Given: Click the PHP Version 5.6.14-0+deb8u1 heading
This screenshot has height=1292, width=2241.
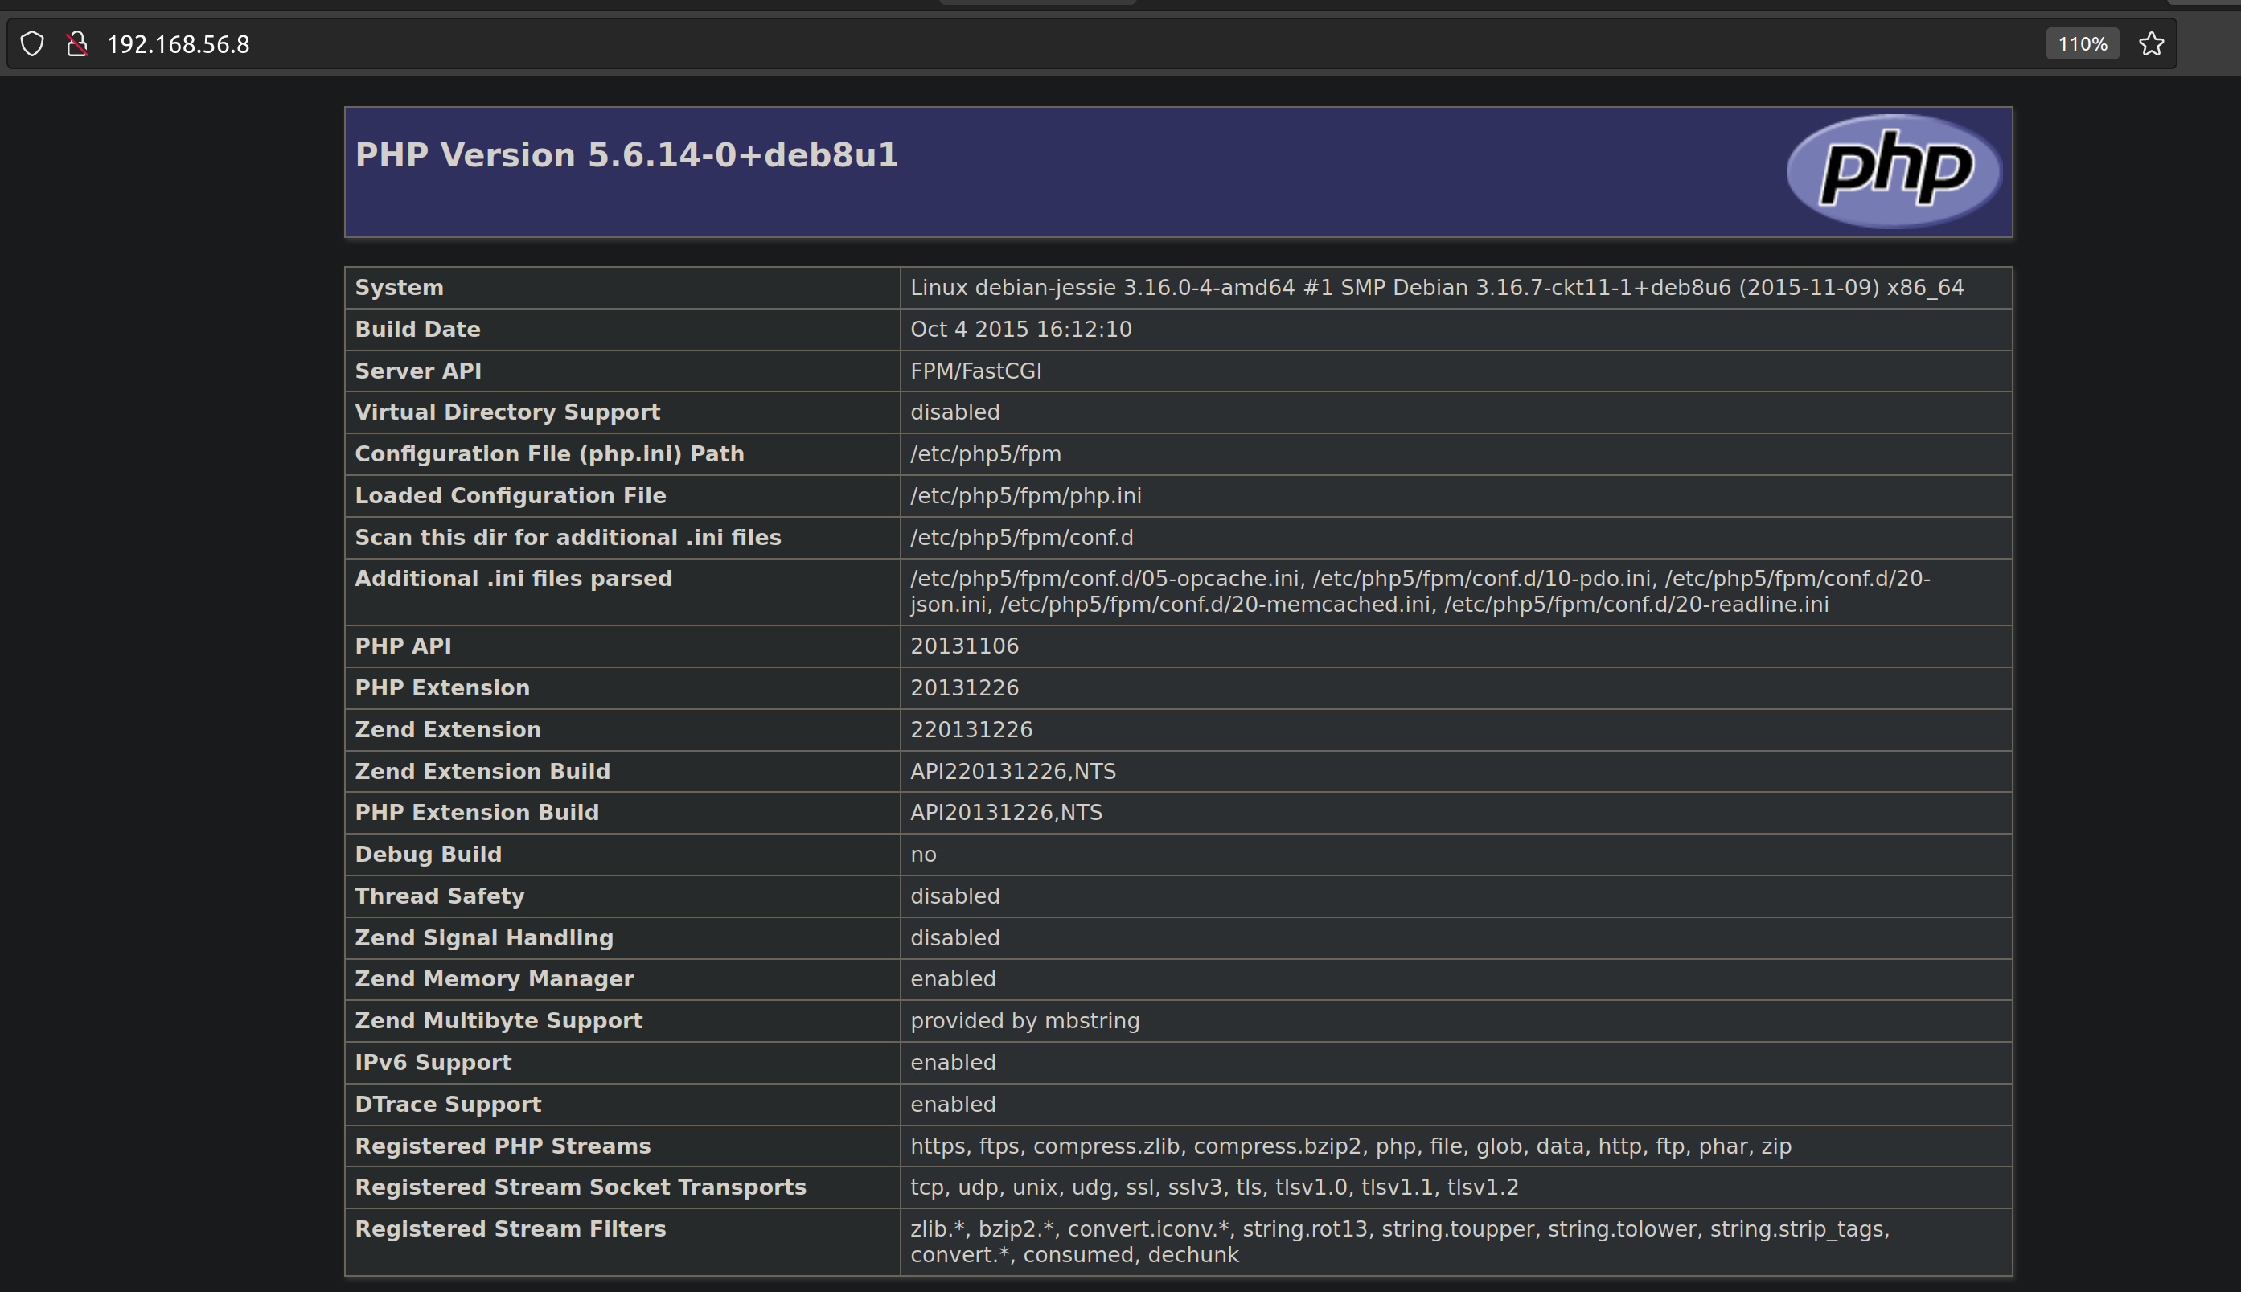Looking at the screenshot, I should tap(626, 155).
